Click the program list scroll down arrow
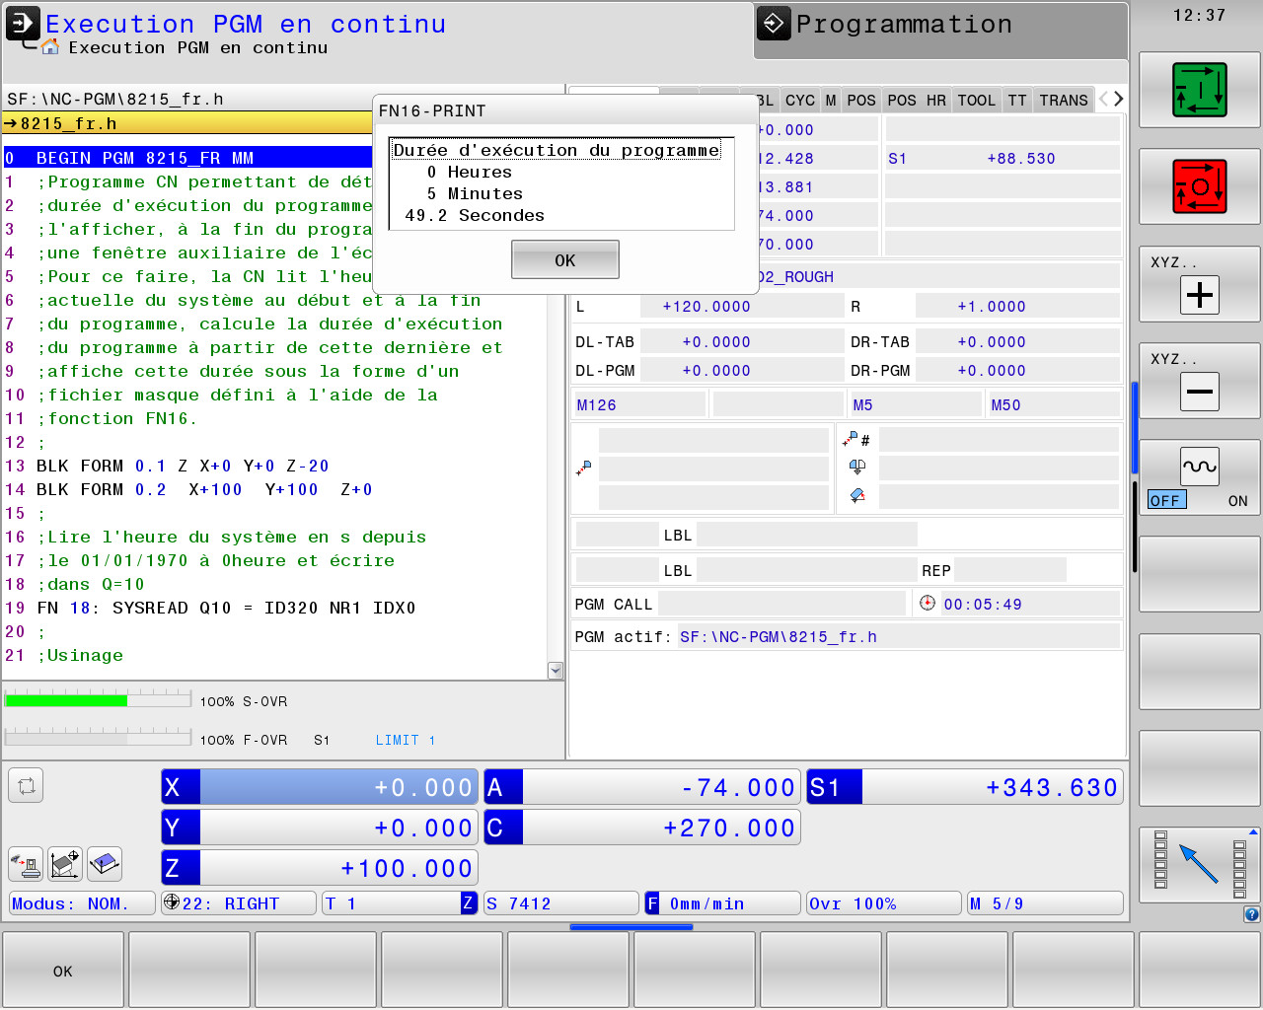The width and height of the screenshot is (1263, 1010). (x=556, y=671)
